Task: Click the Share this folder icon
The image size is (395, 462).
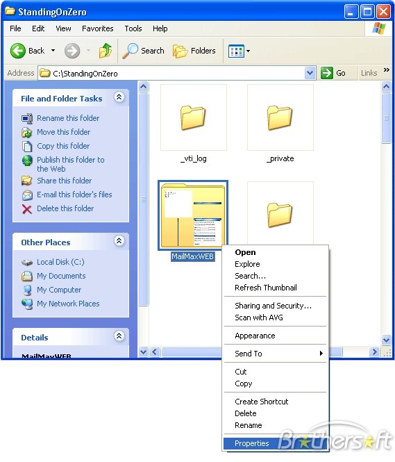Action: [x=27, y=181]
